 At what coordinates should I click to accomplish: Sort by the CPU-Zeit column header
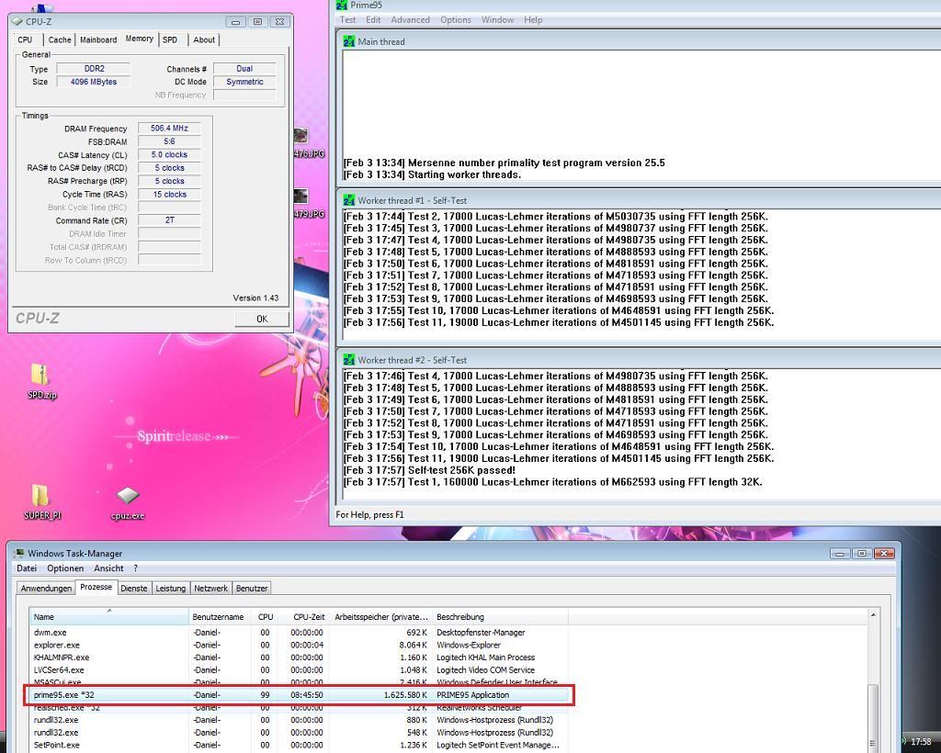(x=304, y=616)
